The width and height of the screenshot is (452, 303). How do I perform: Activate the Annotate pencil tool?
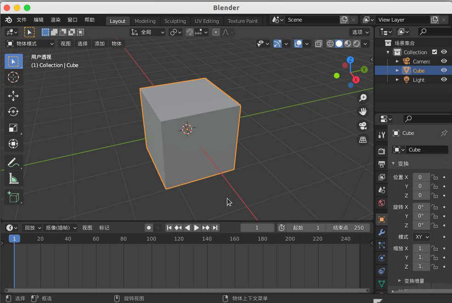pos(13,163)
